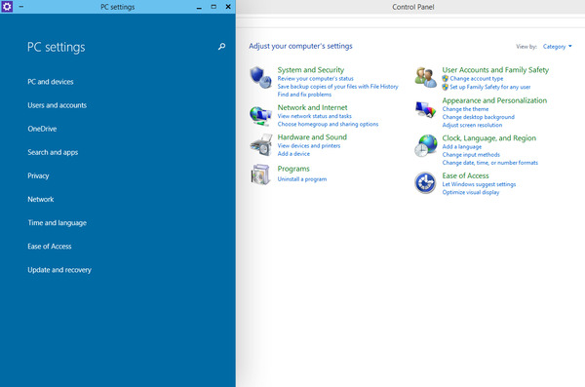Open the View by Category dropdown
The height and width of the screenshot is (387, 585).
coord(557,47)
